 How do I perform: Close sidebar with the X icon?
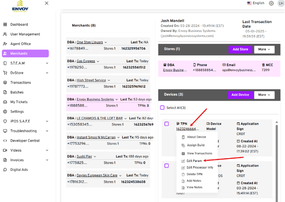coord(46,3)
